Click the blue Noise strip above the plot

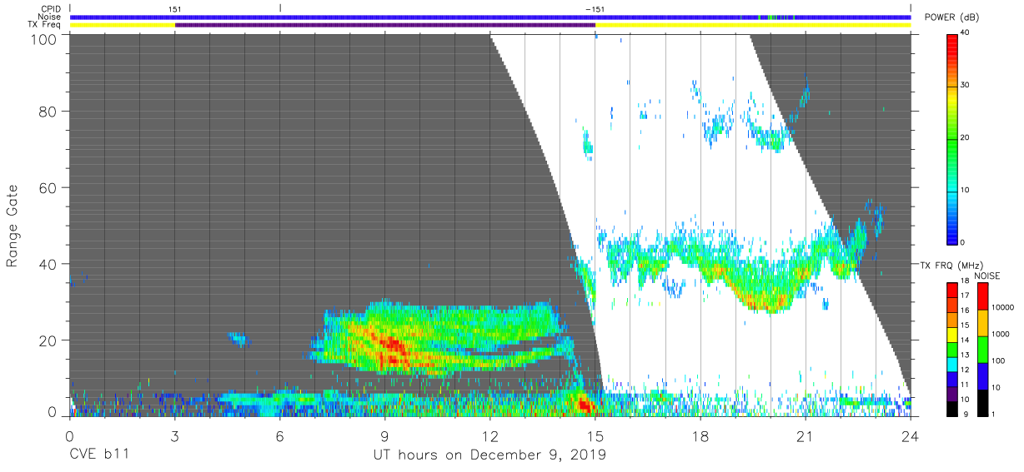coord(490,17)
